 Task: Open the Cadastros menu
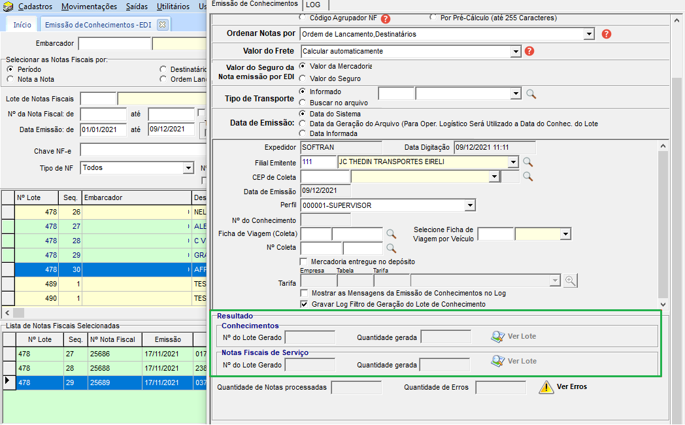pos(35,7)
